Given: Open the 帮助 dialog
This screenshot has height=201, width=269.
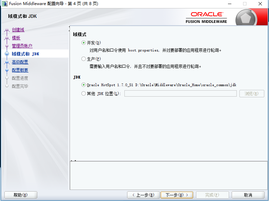Looking at the screenshot, I should coord(21,195).
